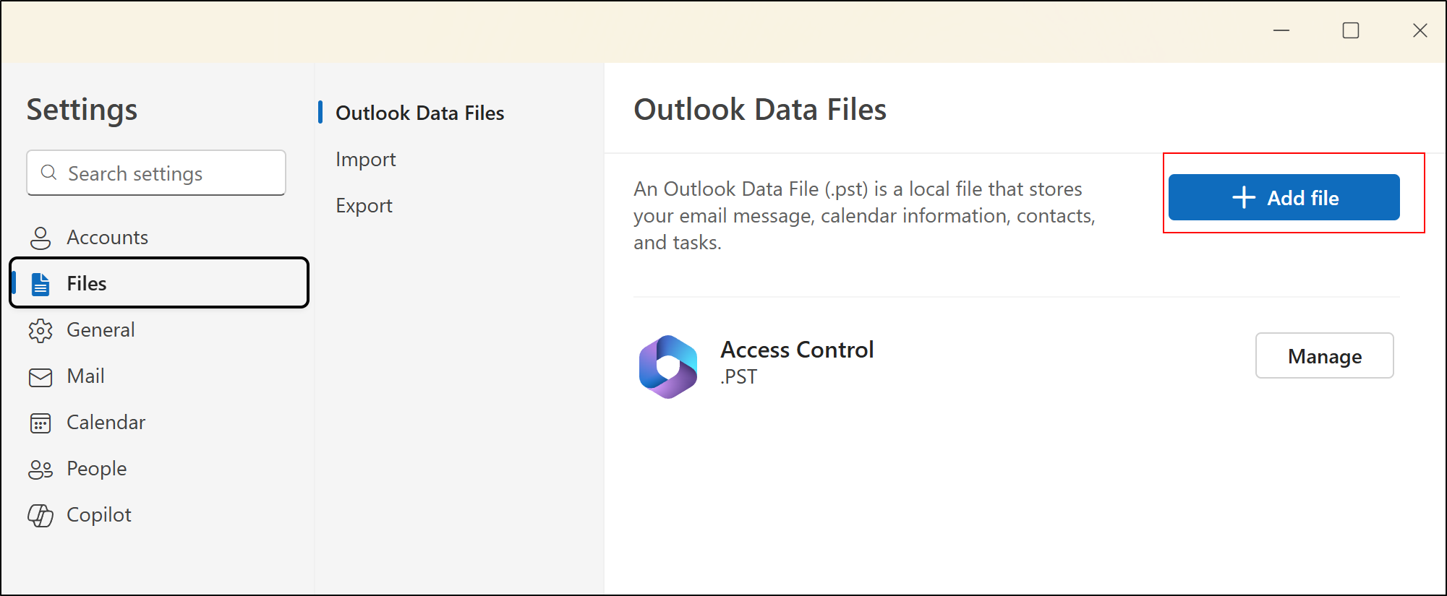This screenshot has width=1447, height=596.
Task: Go to General settings
Action: 101,330
